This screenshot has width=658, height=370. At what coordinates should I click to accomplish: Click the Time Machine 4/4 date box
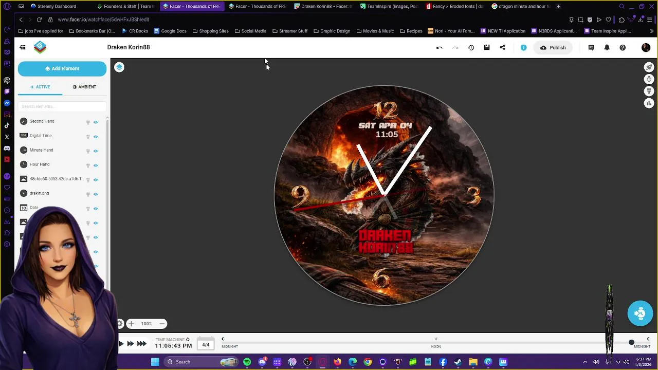pos(206,345)
